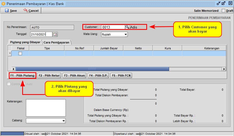Click the No.Ref column header
Viewport: 234px width, 136px height.
click(79, 48)
